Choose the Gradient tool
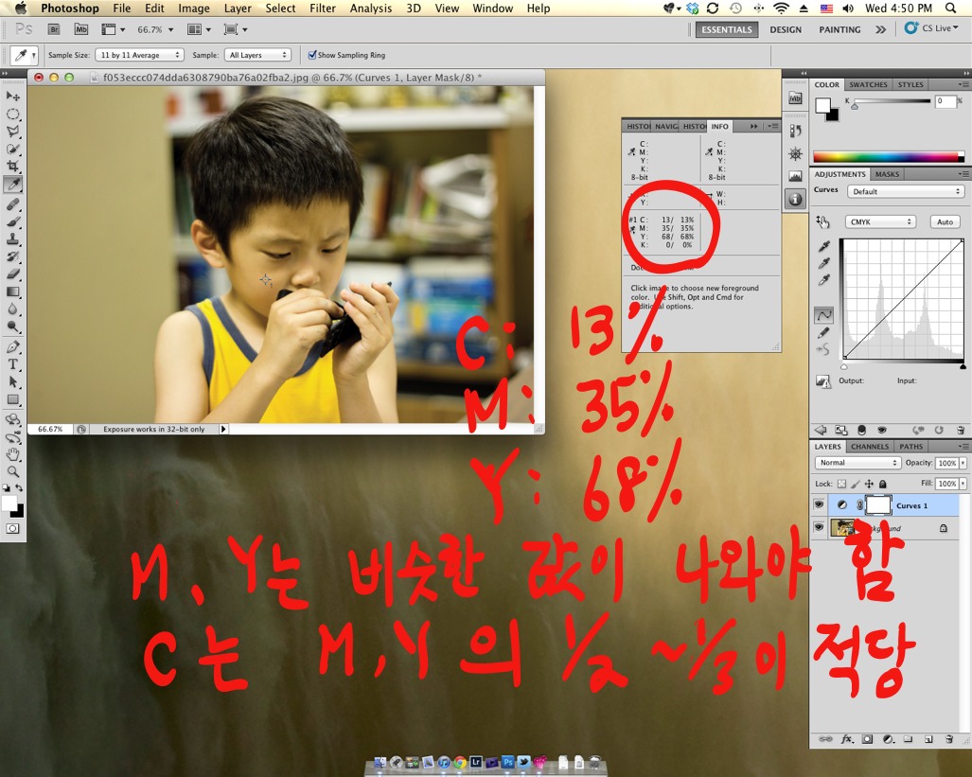Screen dimensions: 972x777 coord(13,291)
